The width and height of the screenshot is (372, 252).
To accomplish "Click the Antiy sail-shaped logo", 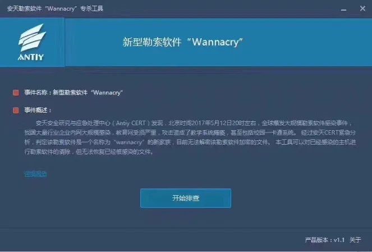I will tap(32, 38).
